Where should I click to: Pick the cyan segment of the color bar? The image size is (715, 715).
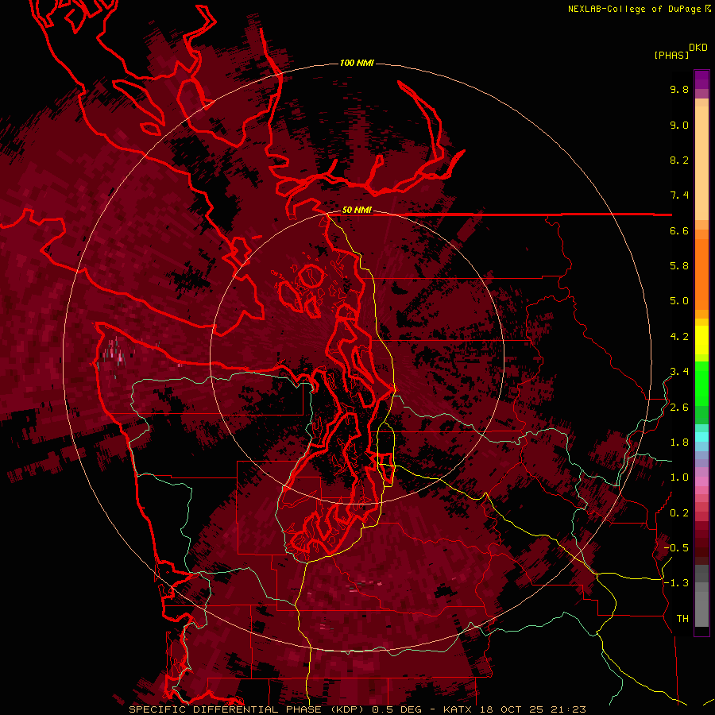click(701, 437)
